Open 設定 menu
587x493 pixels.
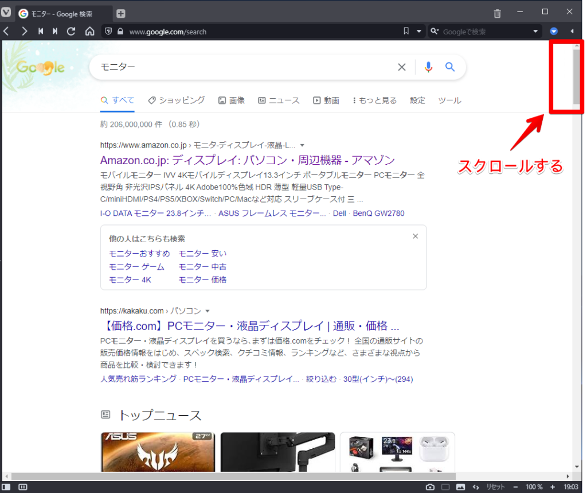pyautogui.click(x=417, y=100)
